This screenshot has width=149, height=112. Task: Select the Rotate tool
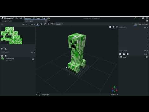pyautogui.click(x=45, y=24)
